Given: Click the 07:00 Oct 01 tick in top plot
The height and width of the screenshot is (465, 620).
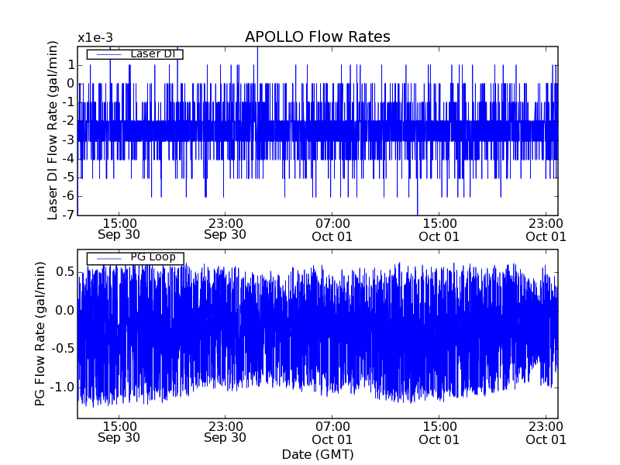Looking at the screenshot, I should pyautogui.click(x=332, y=229).
